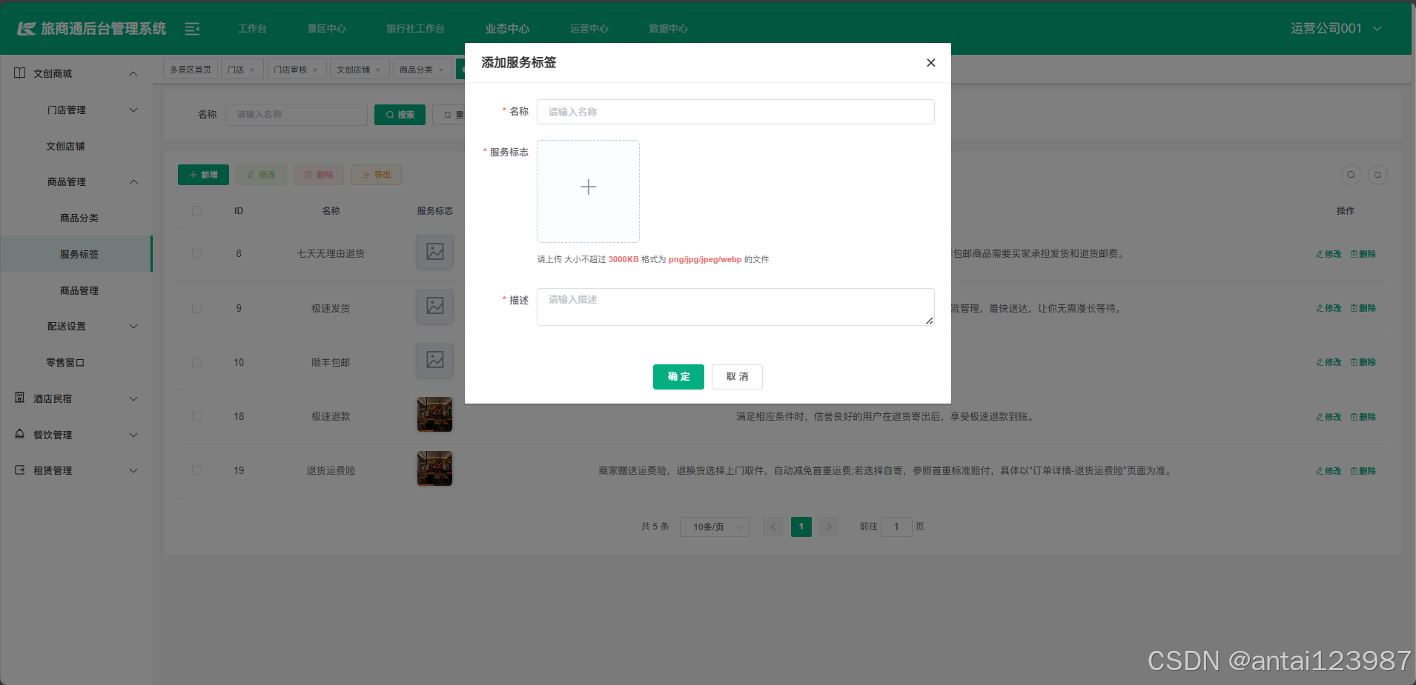Focus the 描述 textarea in the dialog
The width and height of the screenshot is (1416, 685).
coord(735,307)
